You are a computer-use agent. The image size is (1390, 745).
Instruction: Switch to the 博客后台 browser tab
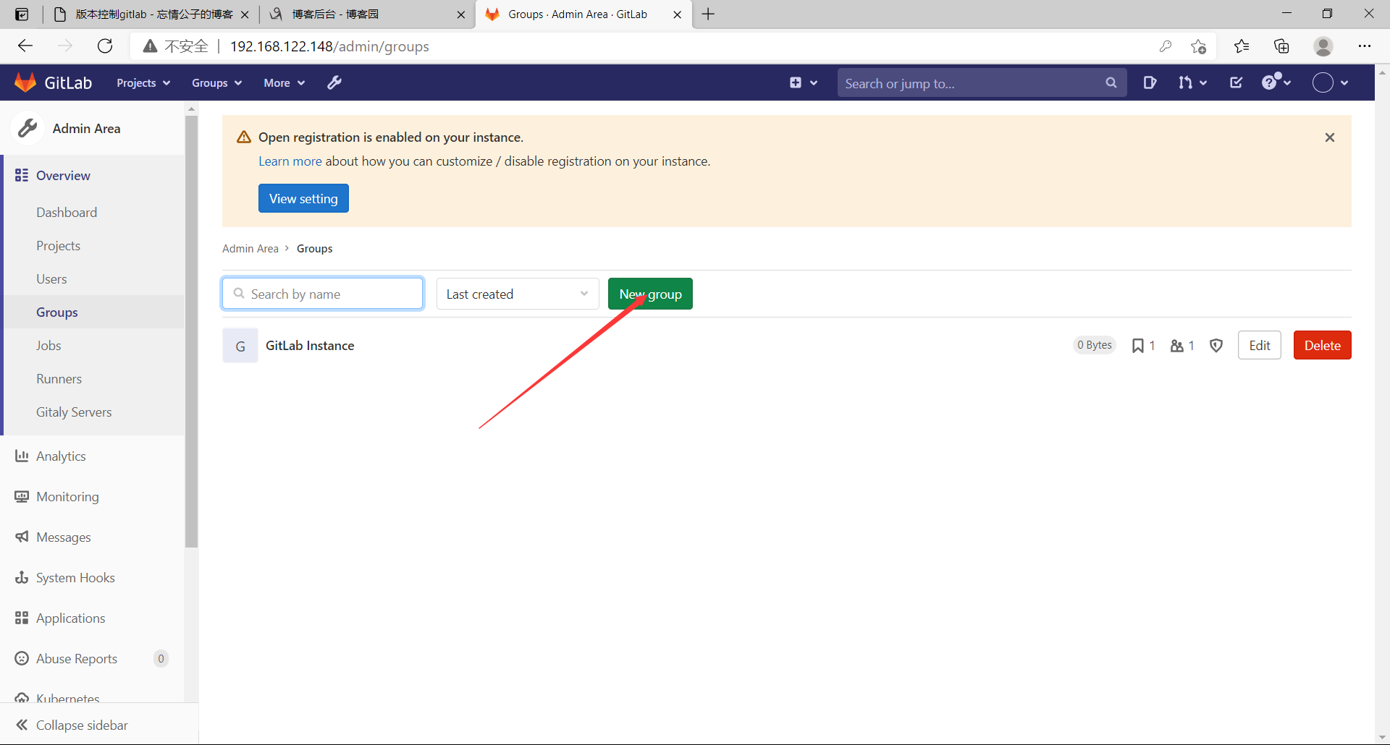[365, 14]
